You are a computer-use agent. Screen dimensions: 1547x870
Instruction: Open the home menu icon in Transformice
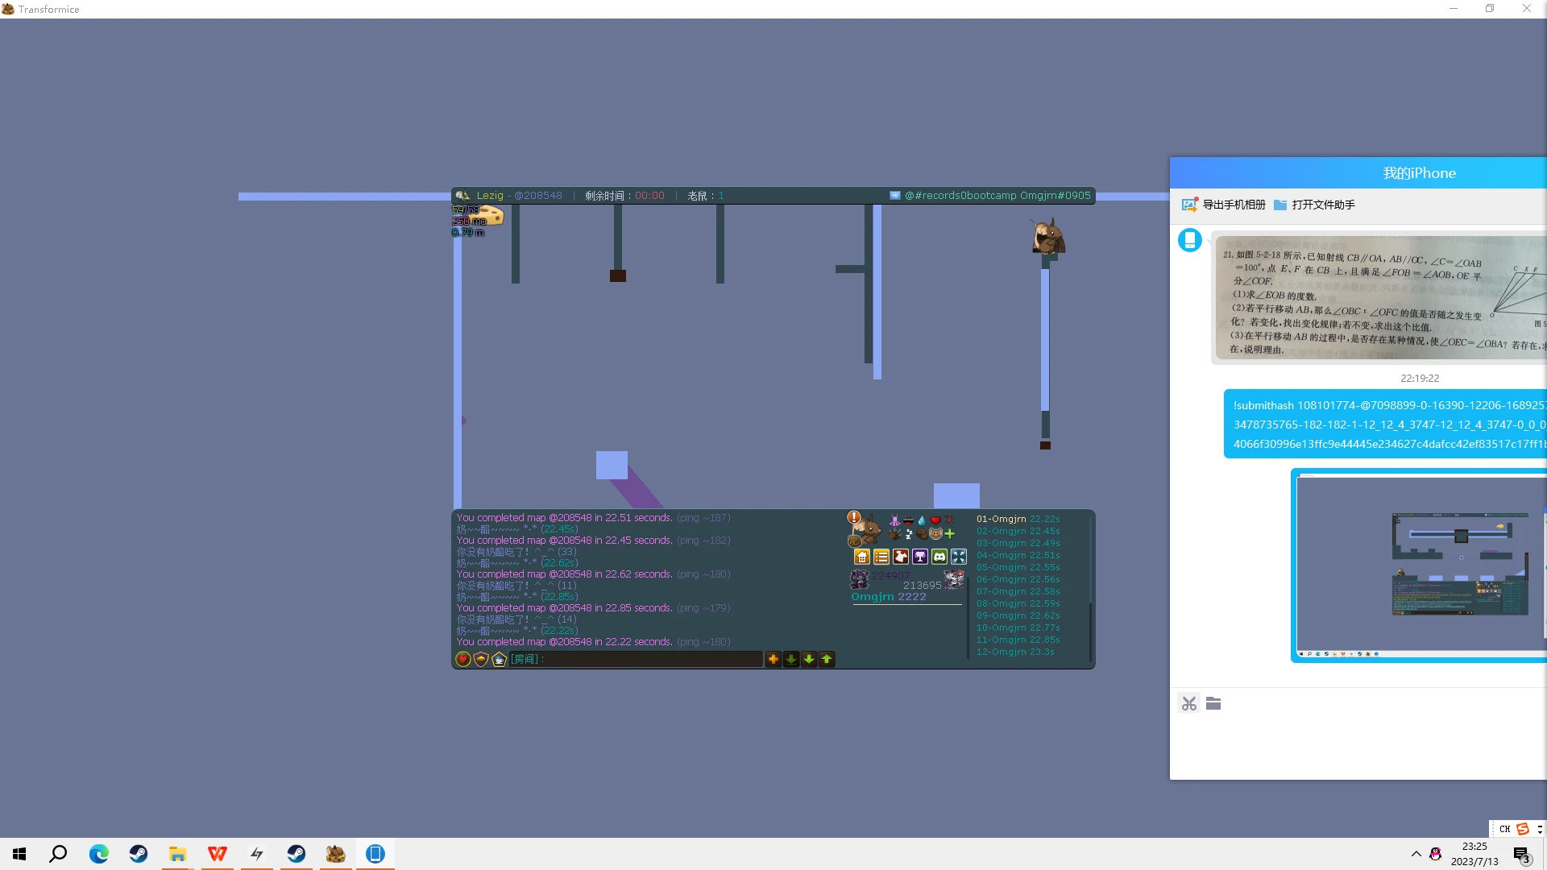click(x=862, y=557)
